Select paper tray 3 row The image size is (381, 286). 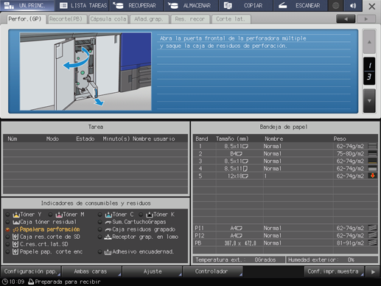[285, 161]
